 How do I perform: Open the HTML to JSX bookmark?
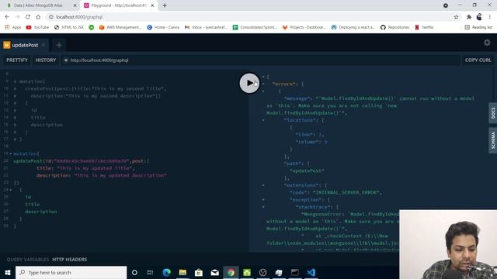click(69, 27)
